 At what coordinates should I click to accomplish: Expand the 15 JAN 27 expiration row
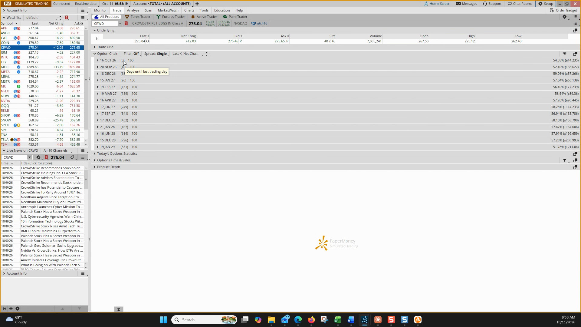97,81
